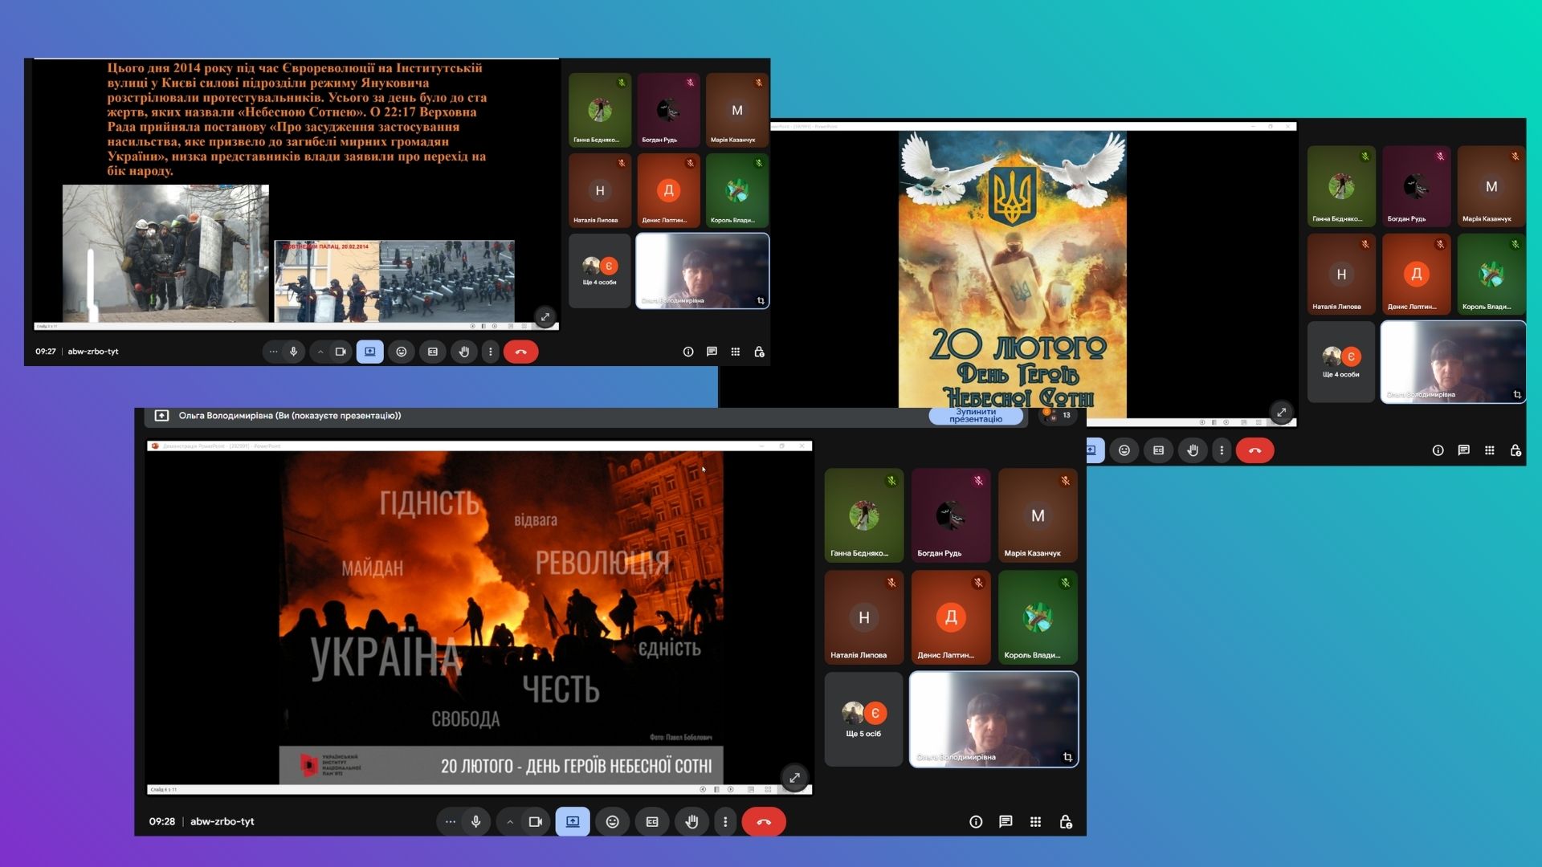
Task: Select Денис Лаптин tile beside the ГІДНІСТЬ slide
Action: (950, 617)
